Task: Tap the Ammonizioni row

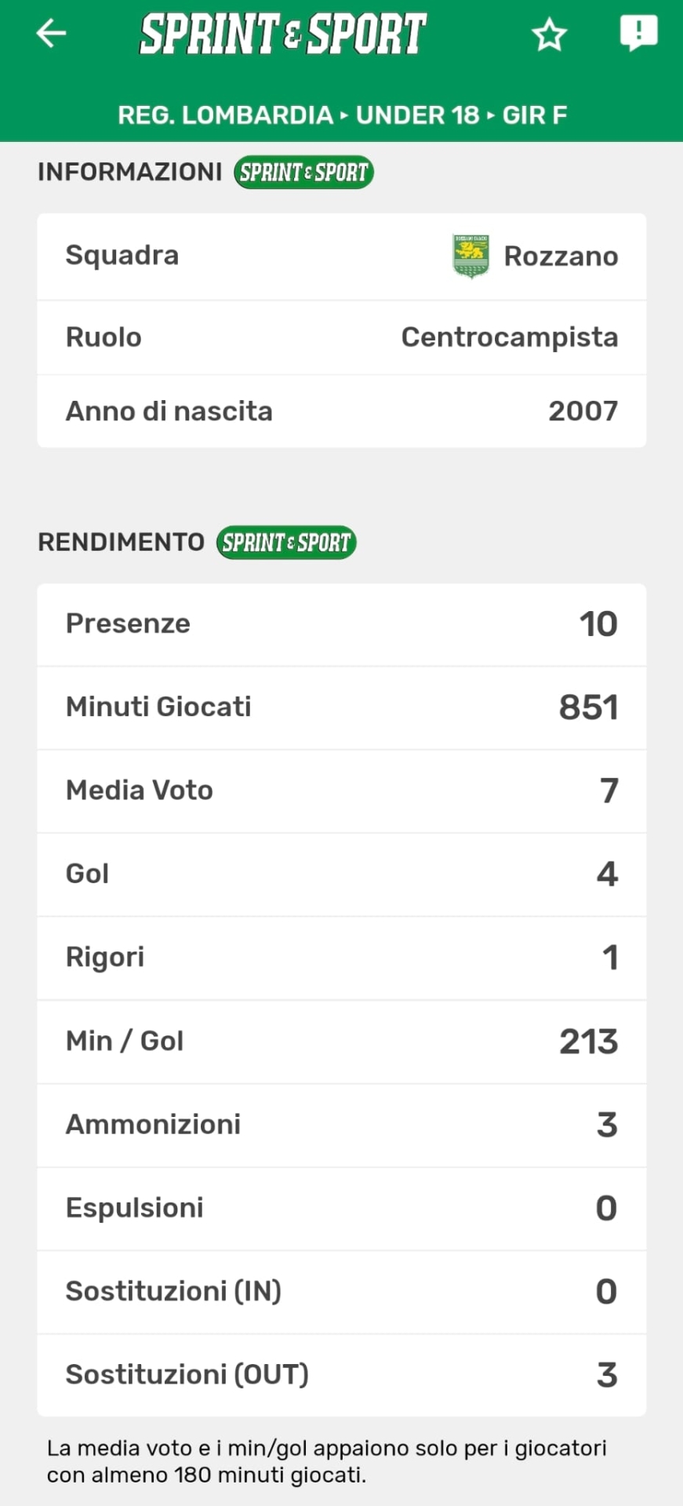Action: pyautogui.click(x=342, y=1125)
